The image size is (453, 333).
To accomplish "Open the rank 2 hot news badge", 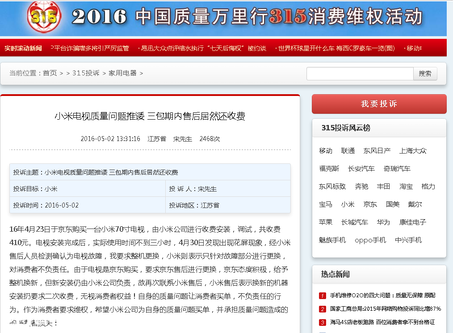I will pyautogui.click(x=323, y=309).
